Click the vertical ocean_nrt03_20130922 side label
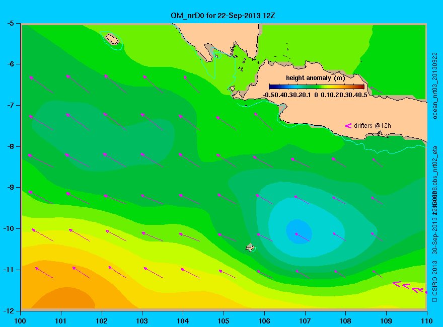 coord(435,86)
